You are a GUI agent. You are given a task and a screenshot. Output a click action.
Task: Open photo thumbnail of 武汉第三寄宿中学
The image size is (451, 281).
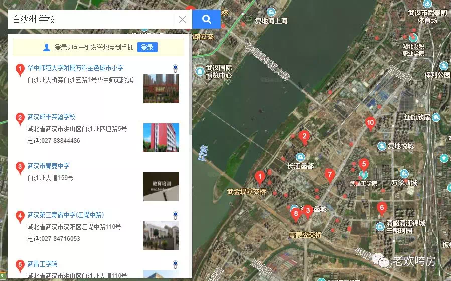[161, 236]
